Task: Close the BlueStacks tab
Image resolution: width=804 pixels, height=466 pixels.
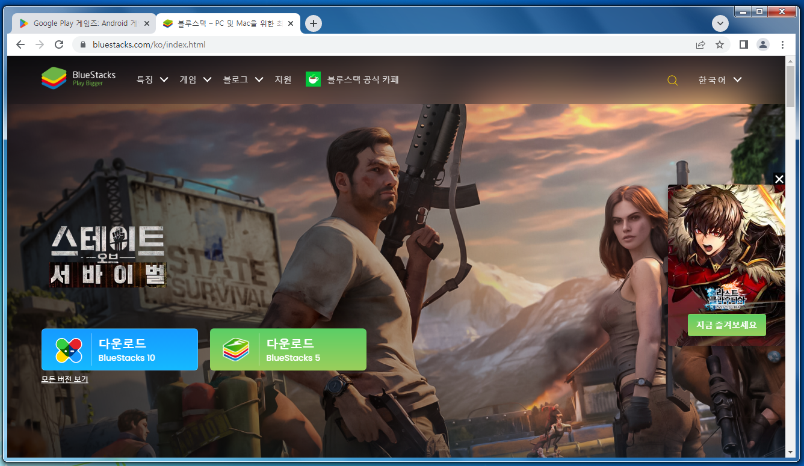Action: click(291, 23)
